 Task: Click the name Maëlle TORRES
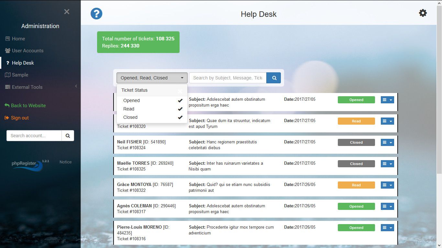[133, 163]
